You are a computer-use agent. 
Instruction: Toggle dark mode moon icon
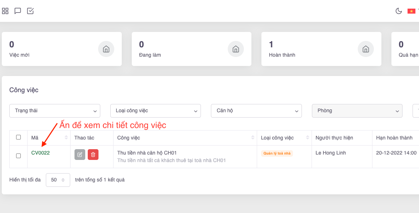(399, 11)
